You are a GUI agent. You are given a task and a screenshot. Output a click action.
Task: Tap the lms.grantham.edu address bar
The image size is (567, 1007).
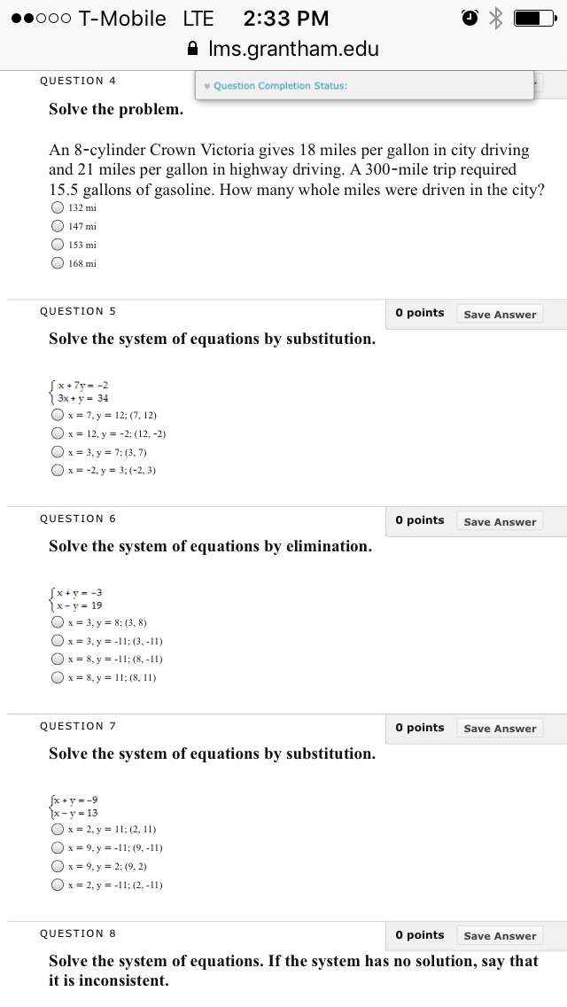tap(283, 48)
